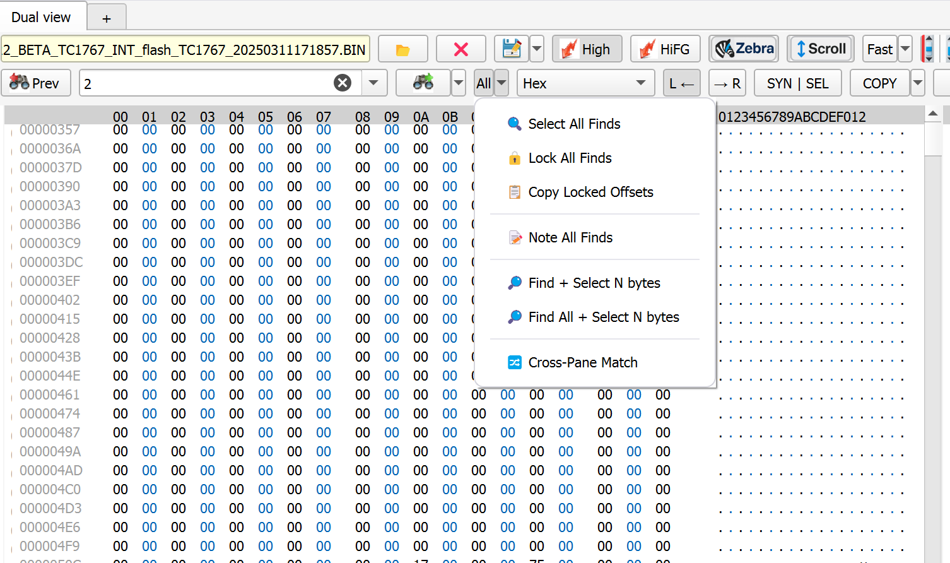Expand the save options dropdown arrow
Screen dimensions: 950x563
[537, 49]
